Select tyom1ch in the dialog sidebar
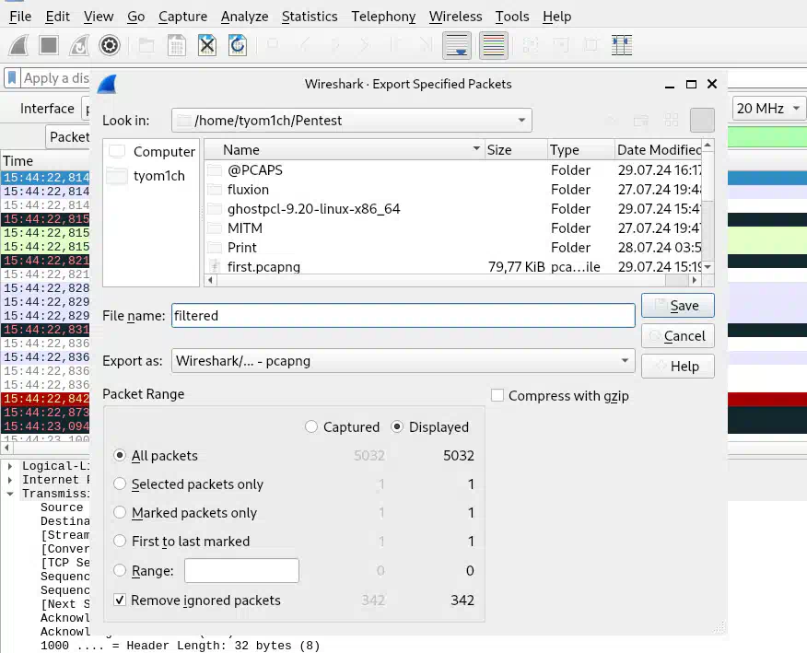Viewport: 807px width, 653px height. tap(152, 176)
